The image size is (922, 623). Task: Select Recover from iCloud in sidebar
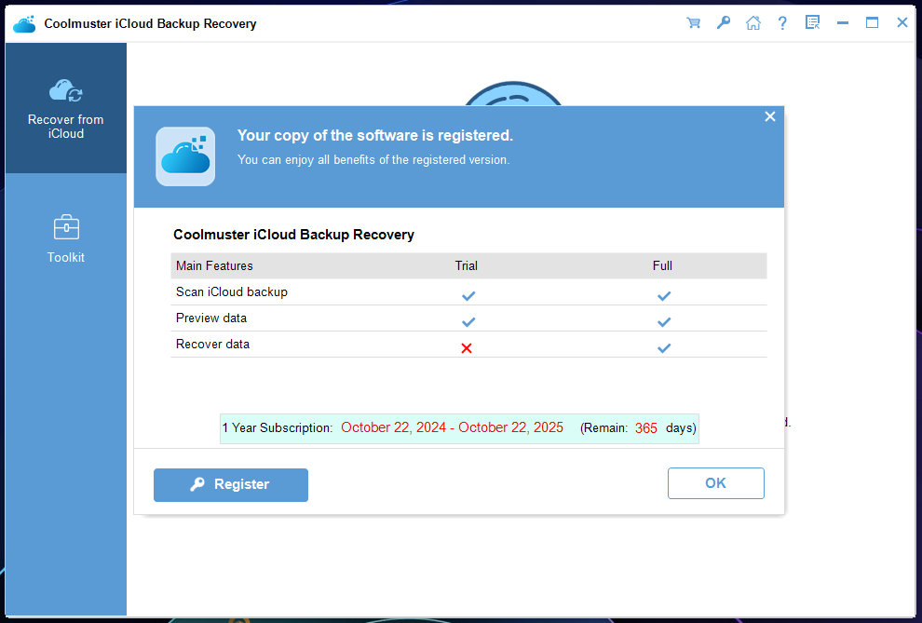(x=65, y=108)
